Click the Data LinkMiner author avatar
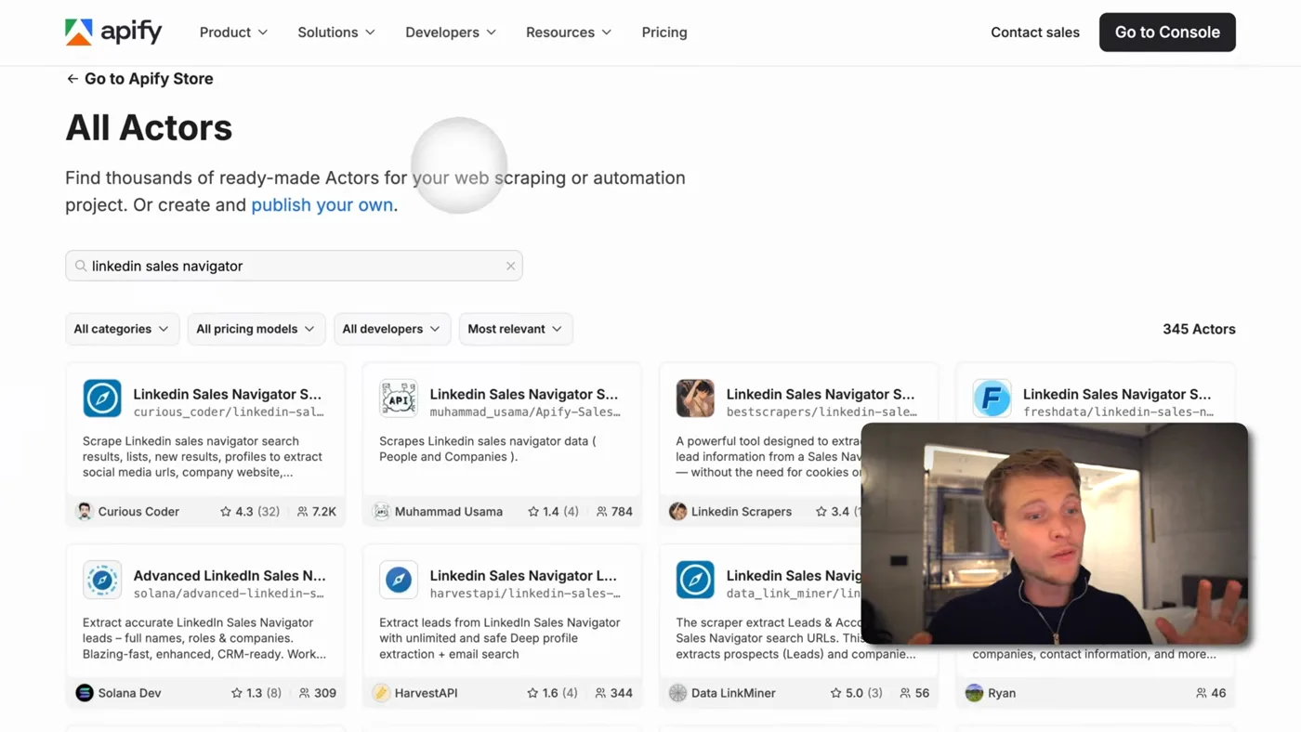The height and width of the screenshot is (732, 1301). point(677,693)
